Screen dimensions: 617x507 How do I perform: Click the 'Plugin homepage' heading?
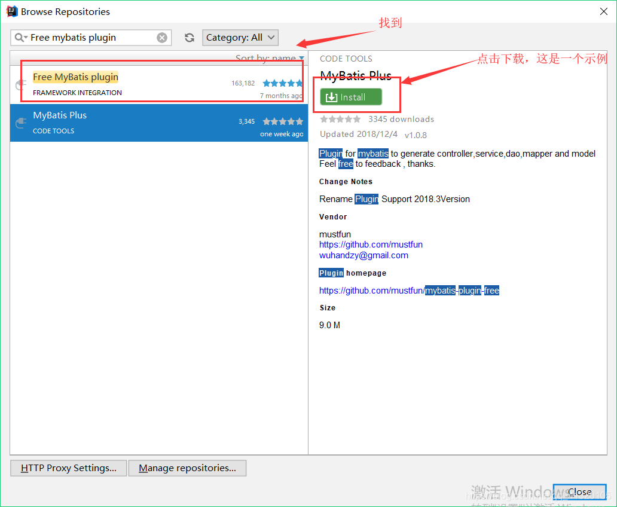point(352,273)
